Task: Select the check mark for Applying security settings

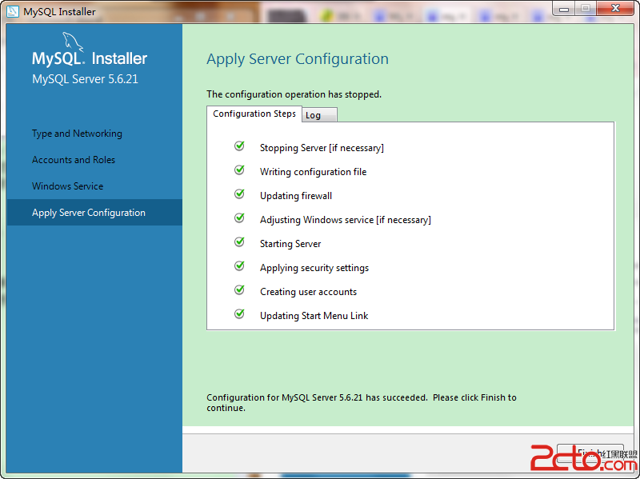Action: coord(239,266)
